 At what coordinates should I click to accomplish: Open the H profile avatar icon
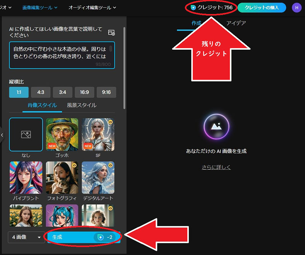pyautogui.click(x=297, y=7)
